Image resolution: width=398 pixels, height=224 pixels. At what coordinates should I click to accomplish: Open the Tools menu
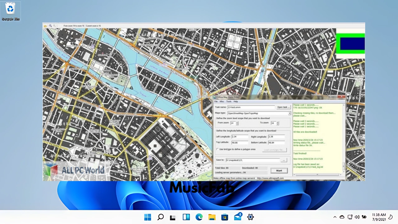pos(229,101)
